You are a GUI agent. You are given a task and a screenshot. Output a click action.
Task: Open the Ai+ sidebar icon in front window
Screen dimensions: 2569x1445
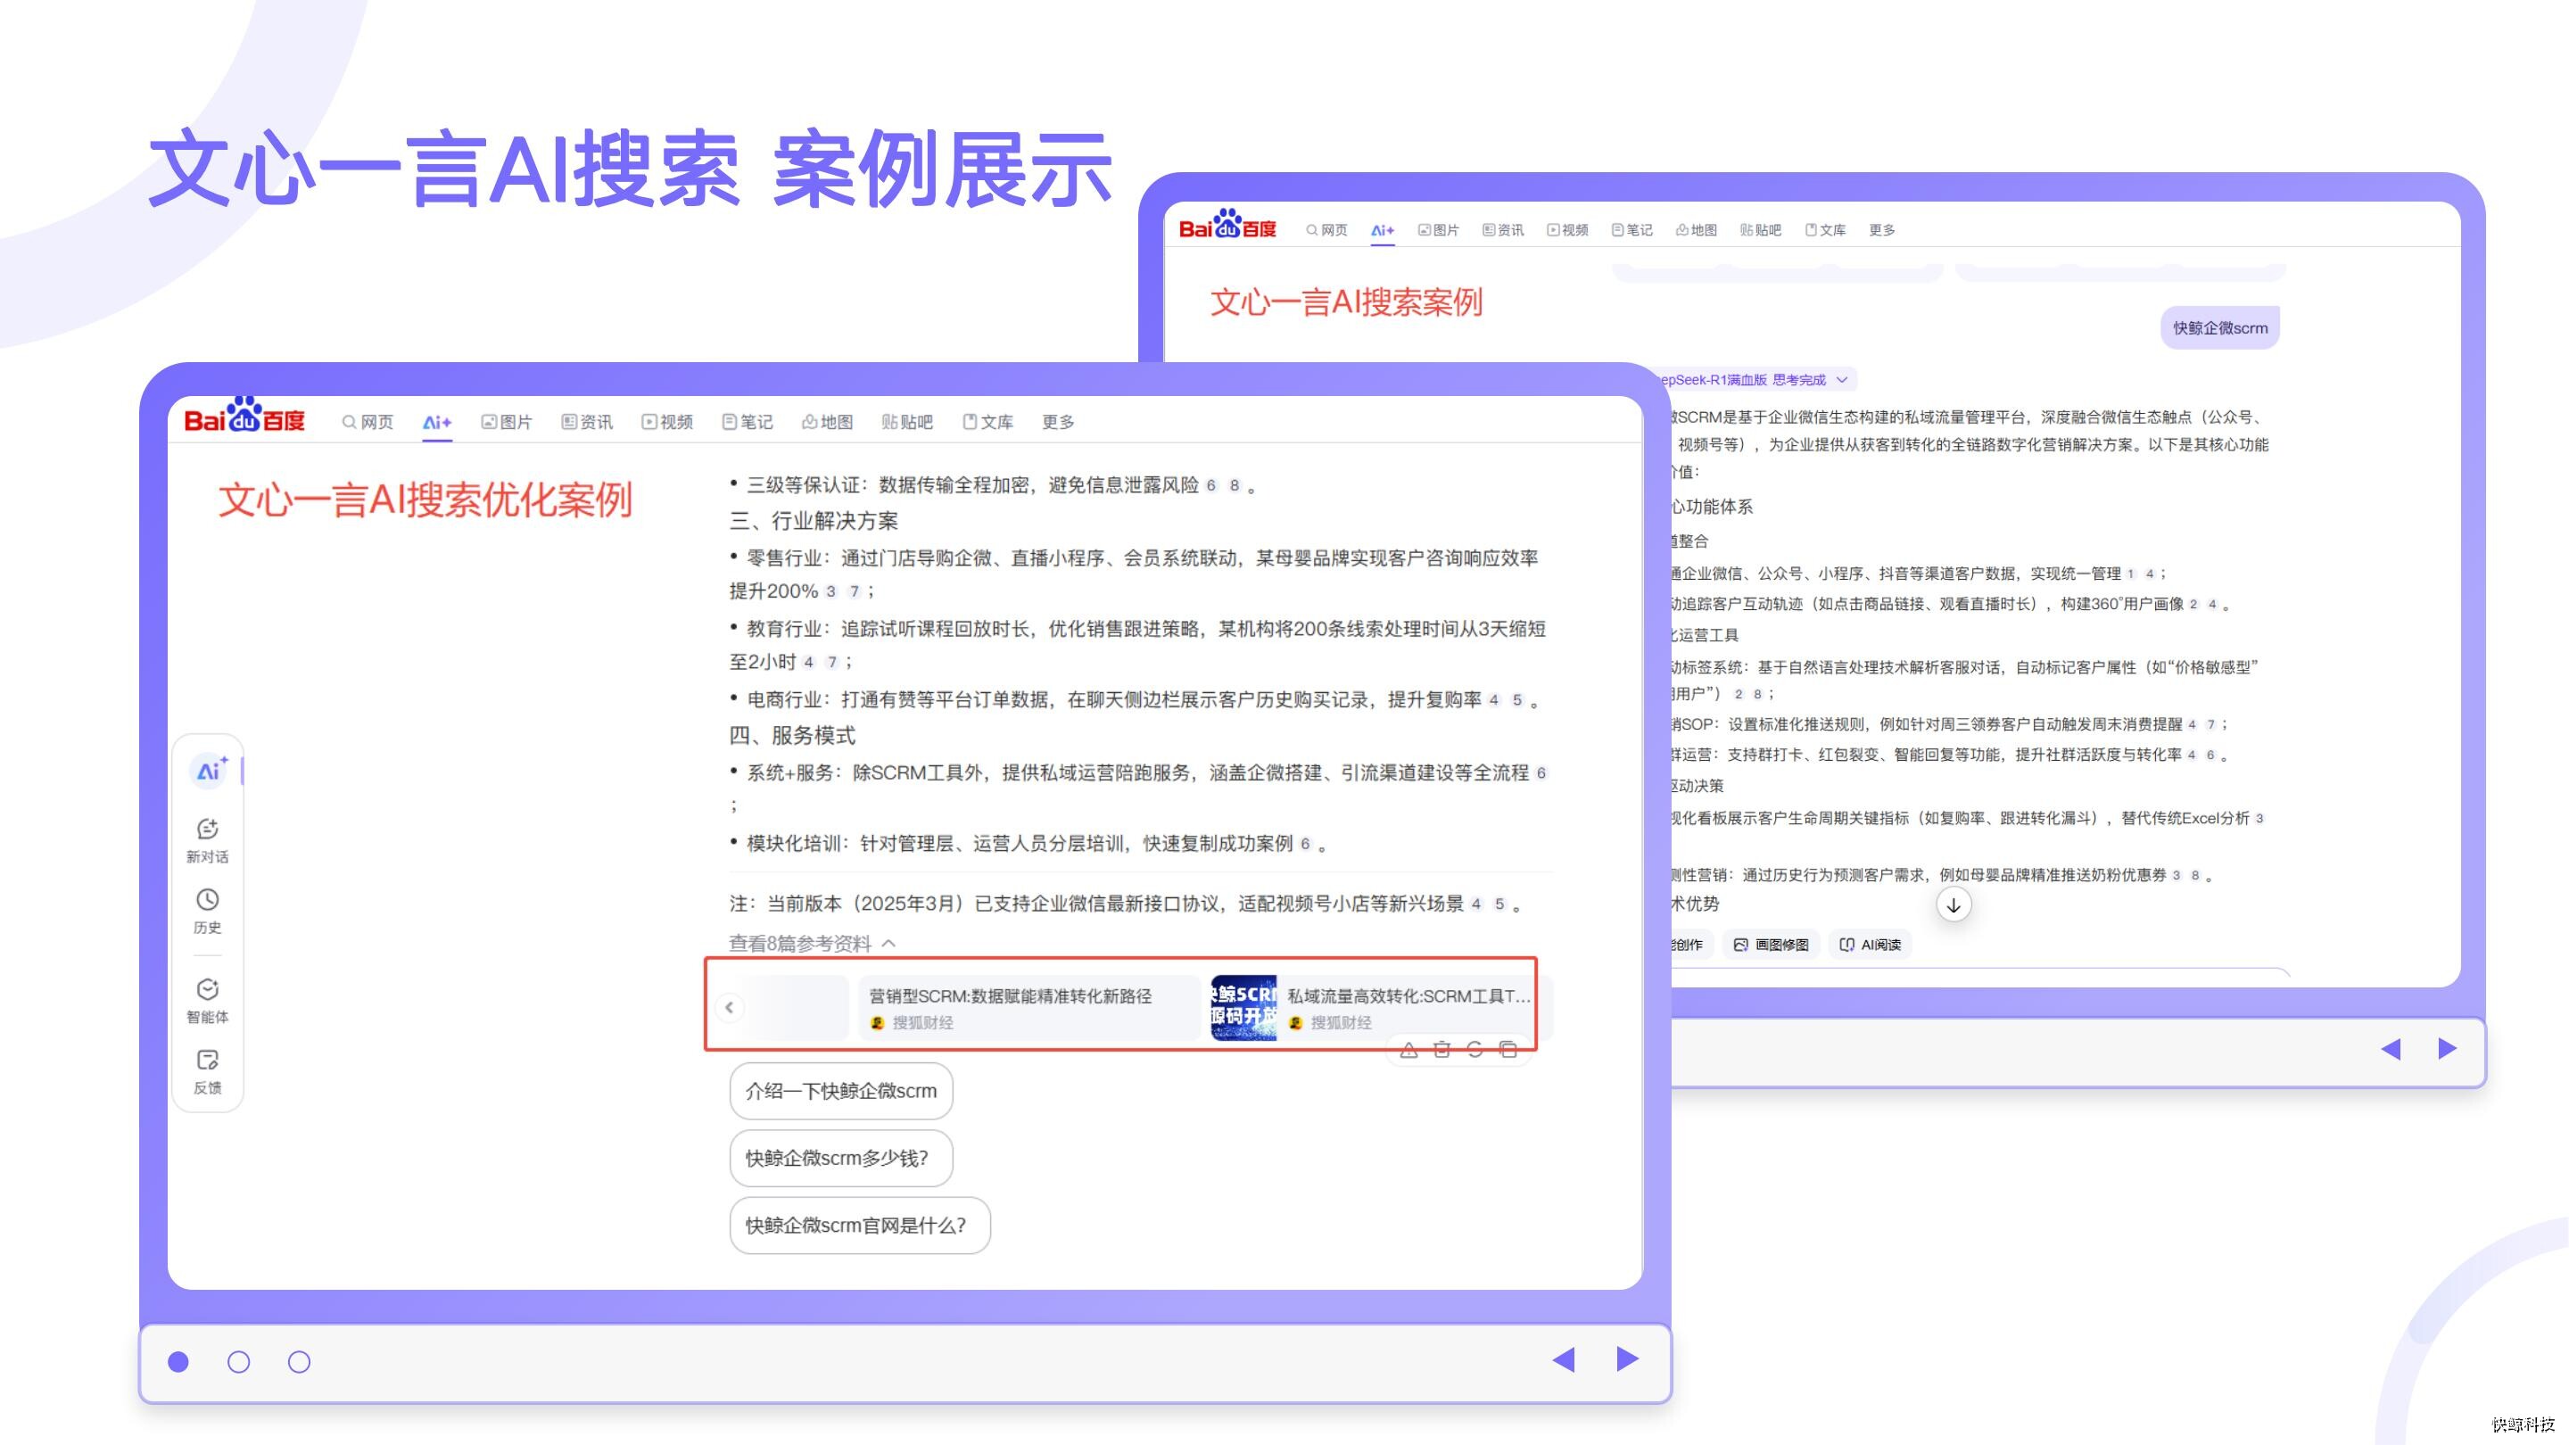210,771
